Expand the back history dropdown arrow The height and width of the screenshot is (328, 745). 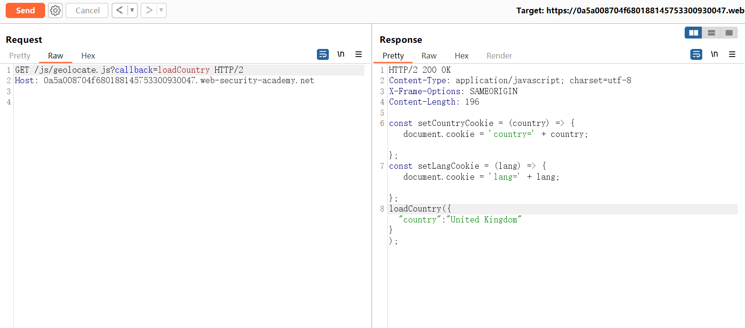pos(132,10)
